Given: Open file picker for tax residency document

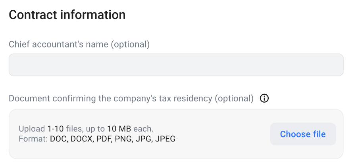Looking at the screenshot, I should point(303,134).
